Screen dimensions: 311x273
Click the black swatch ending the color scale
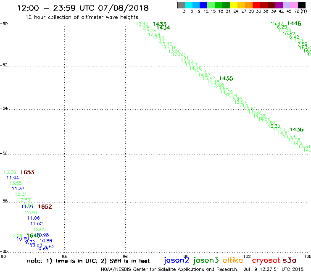(x=301, y=5)
